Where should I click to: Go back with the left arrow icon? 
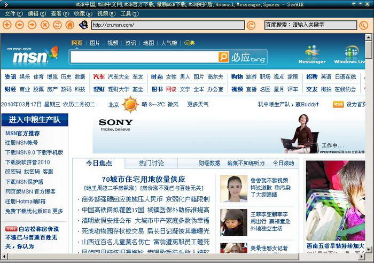20,25
